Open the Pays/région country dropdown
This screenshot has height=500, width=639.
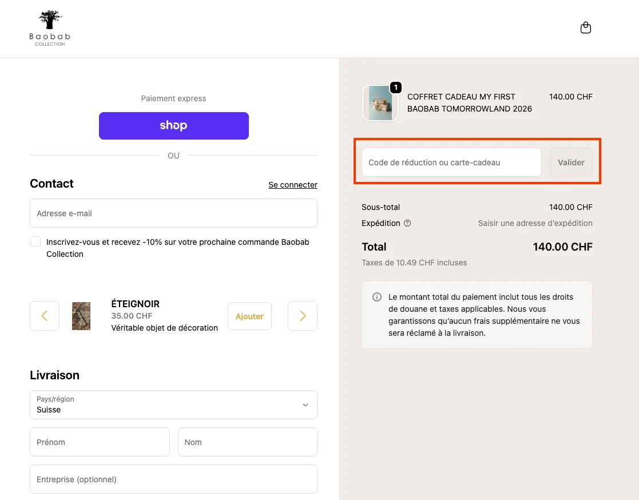(173, 404)
